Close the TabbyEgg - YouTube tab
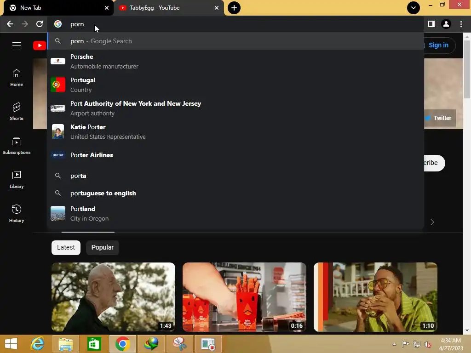471x353 pixels. (x=217, y=8)
